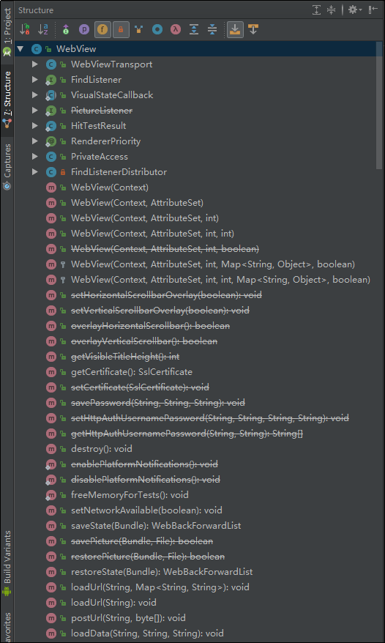385x643 pixels.
Task: Expand the HitTestResult node
Action: [x=35, y=125]
